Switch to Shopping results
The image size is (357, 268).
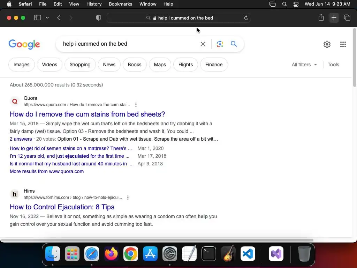pos(80,65)
